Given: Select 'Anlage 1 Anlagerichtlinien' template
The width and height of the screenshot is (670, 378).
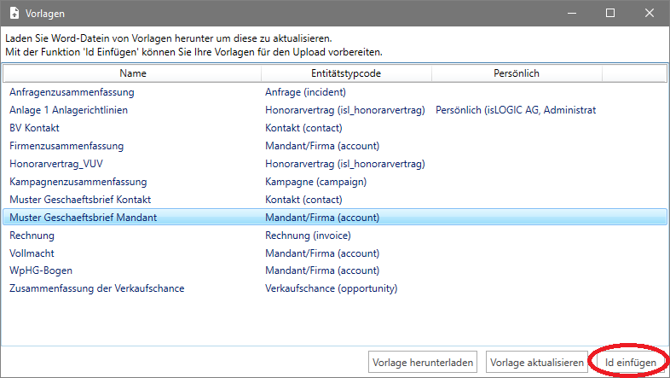Looking at the screenshot, I should 68,110.
